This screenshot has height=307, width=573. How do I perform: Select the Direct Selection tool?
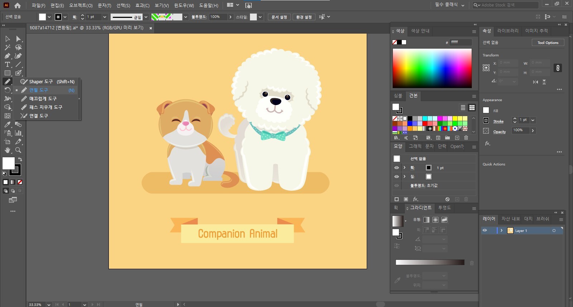(x=18, y=39)
